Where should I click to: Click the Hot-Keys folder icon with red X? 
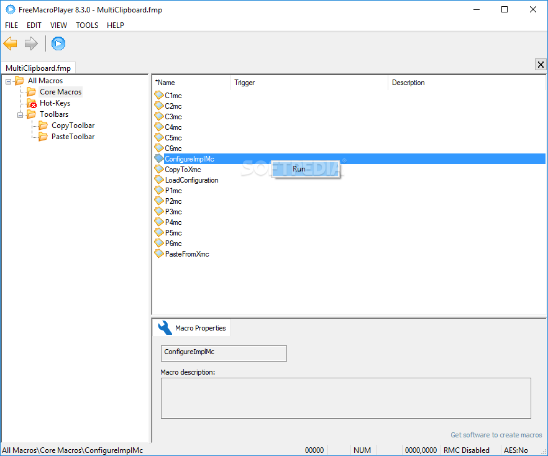32,103
